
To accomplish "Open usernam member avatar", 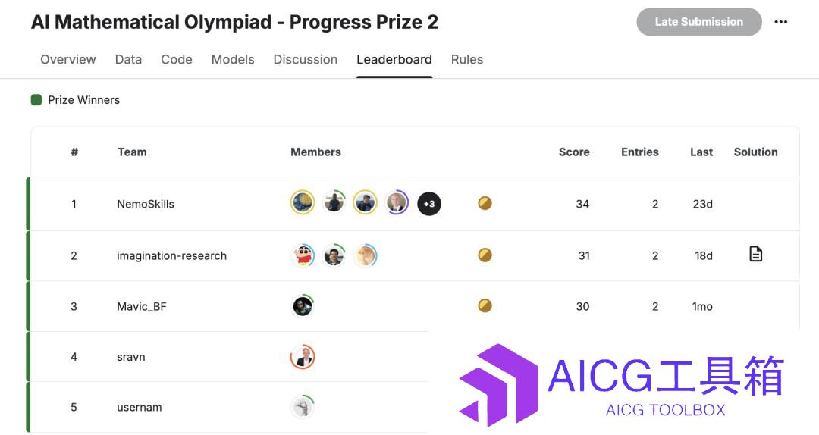I will pyautogui.click(x=303, y=407).
